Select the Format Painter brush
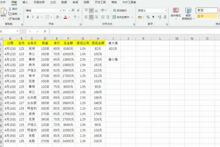This screenshot has width=220, height=147. click(x=10, y=19)
